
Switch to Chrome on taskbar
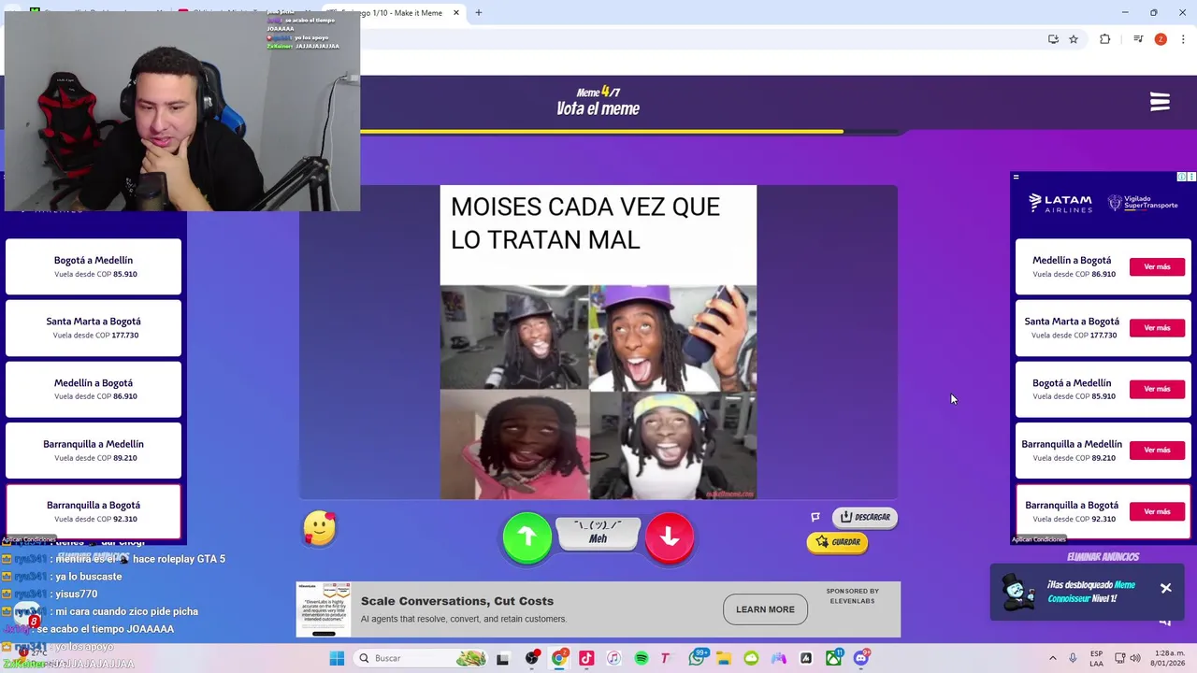pyautogui.click(x=559, y=658)
